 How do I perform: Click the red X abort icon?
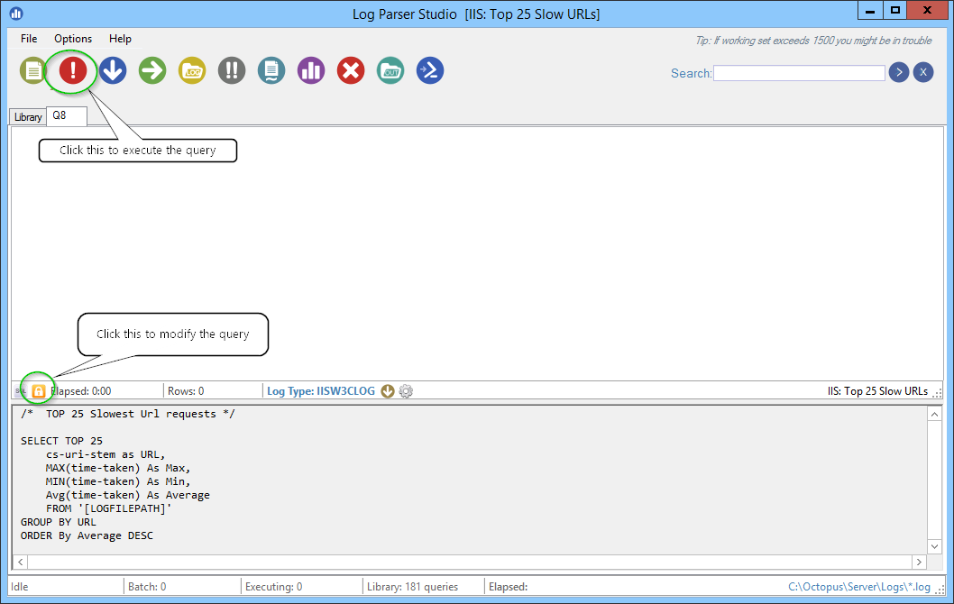click(x=351, y=71)
